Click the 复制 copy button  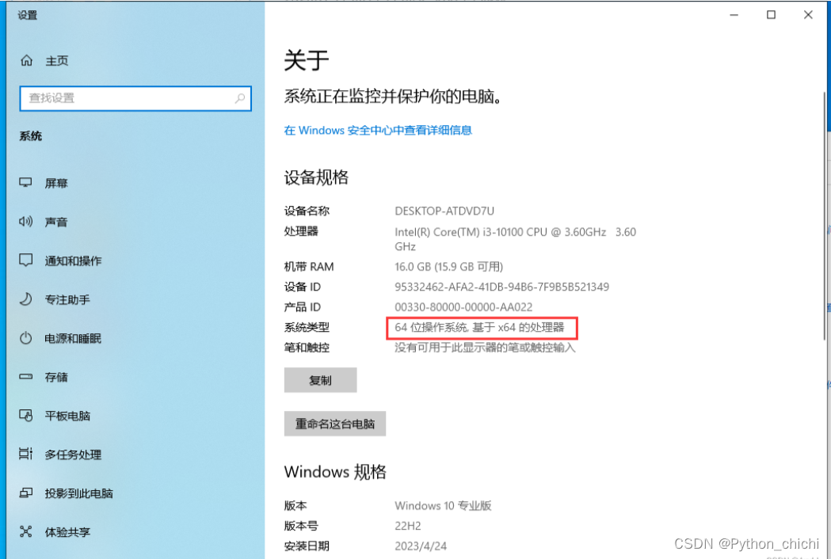coord(320,380)
